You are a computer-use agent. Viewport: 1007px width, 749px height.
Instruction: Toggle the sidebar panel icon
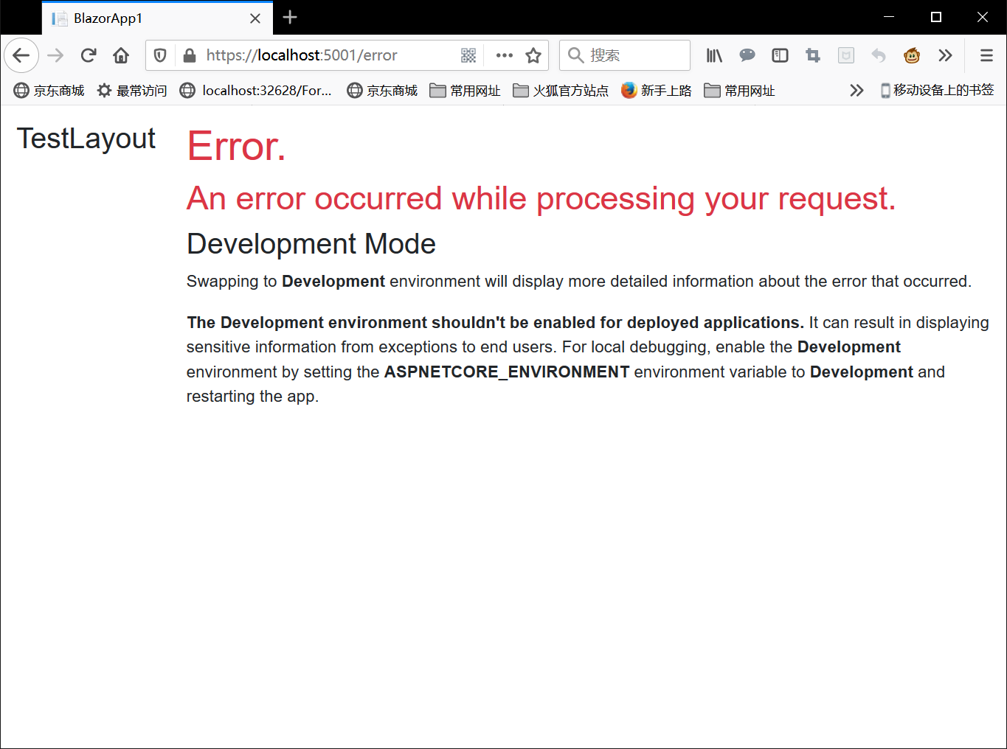[780, 55]
